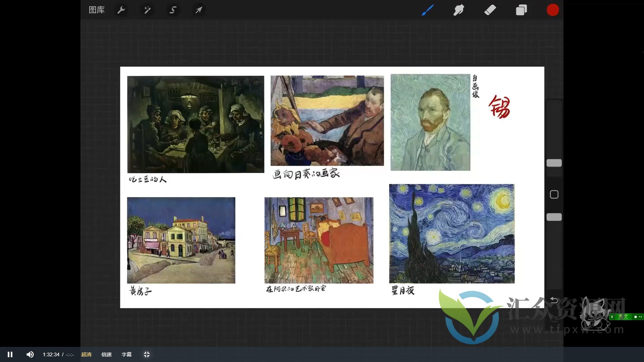
Task: Open the Adjustments magic wand menu
Action: click(x=147, y=10)
